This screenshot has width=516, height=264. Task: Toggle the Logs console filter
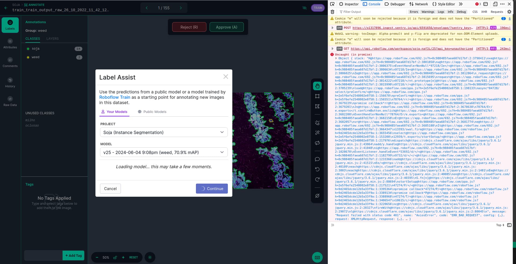pos(441,12)
